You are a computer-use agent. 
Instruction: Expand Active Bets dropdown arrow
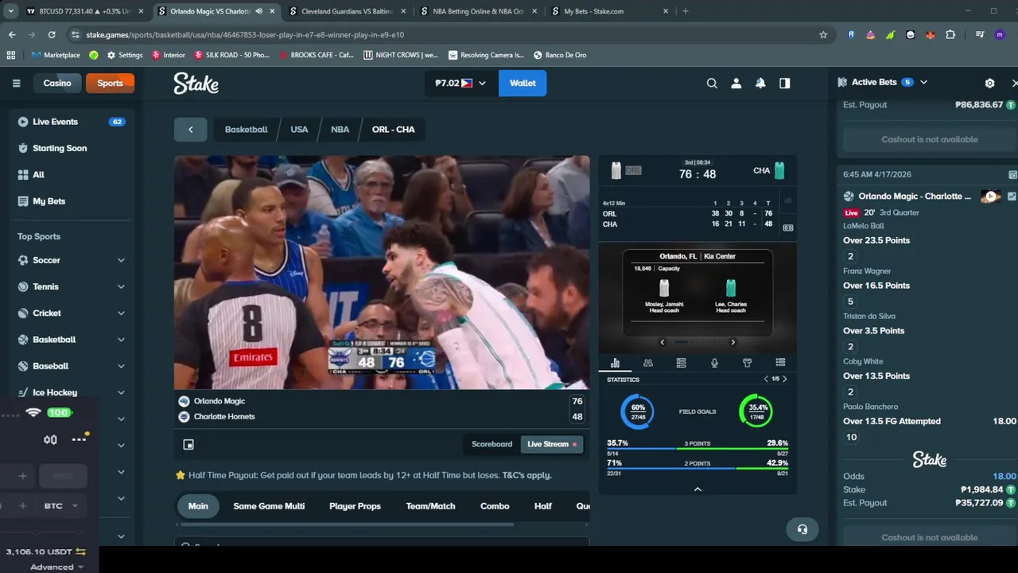923,82
